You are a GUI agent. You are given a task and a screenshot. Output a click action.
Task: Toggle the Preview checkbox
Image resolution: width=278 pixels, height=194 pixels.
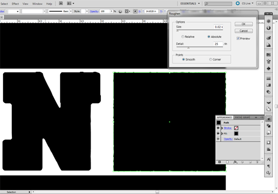point(238,38)
